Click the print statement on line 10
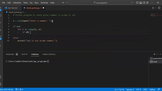This screenshot has width=162, height=91. click(x=37, y=41)
